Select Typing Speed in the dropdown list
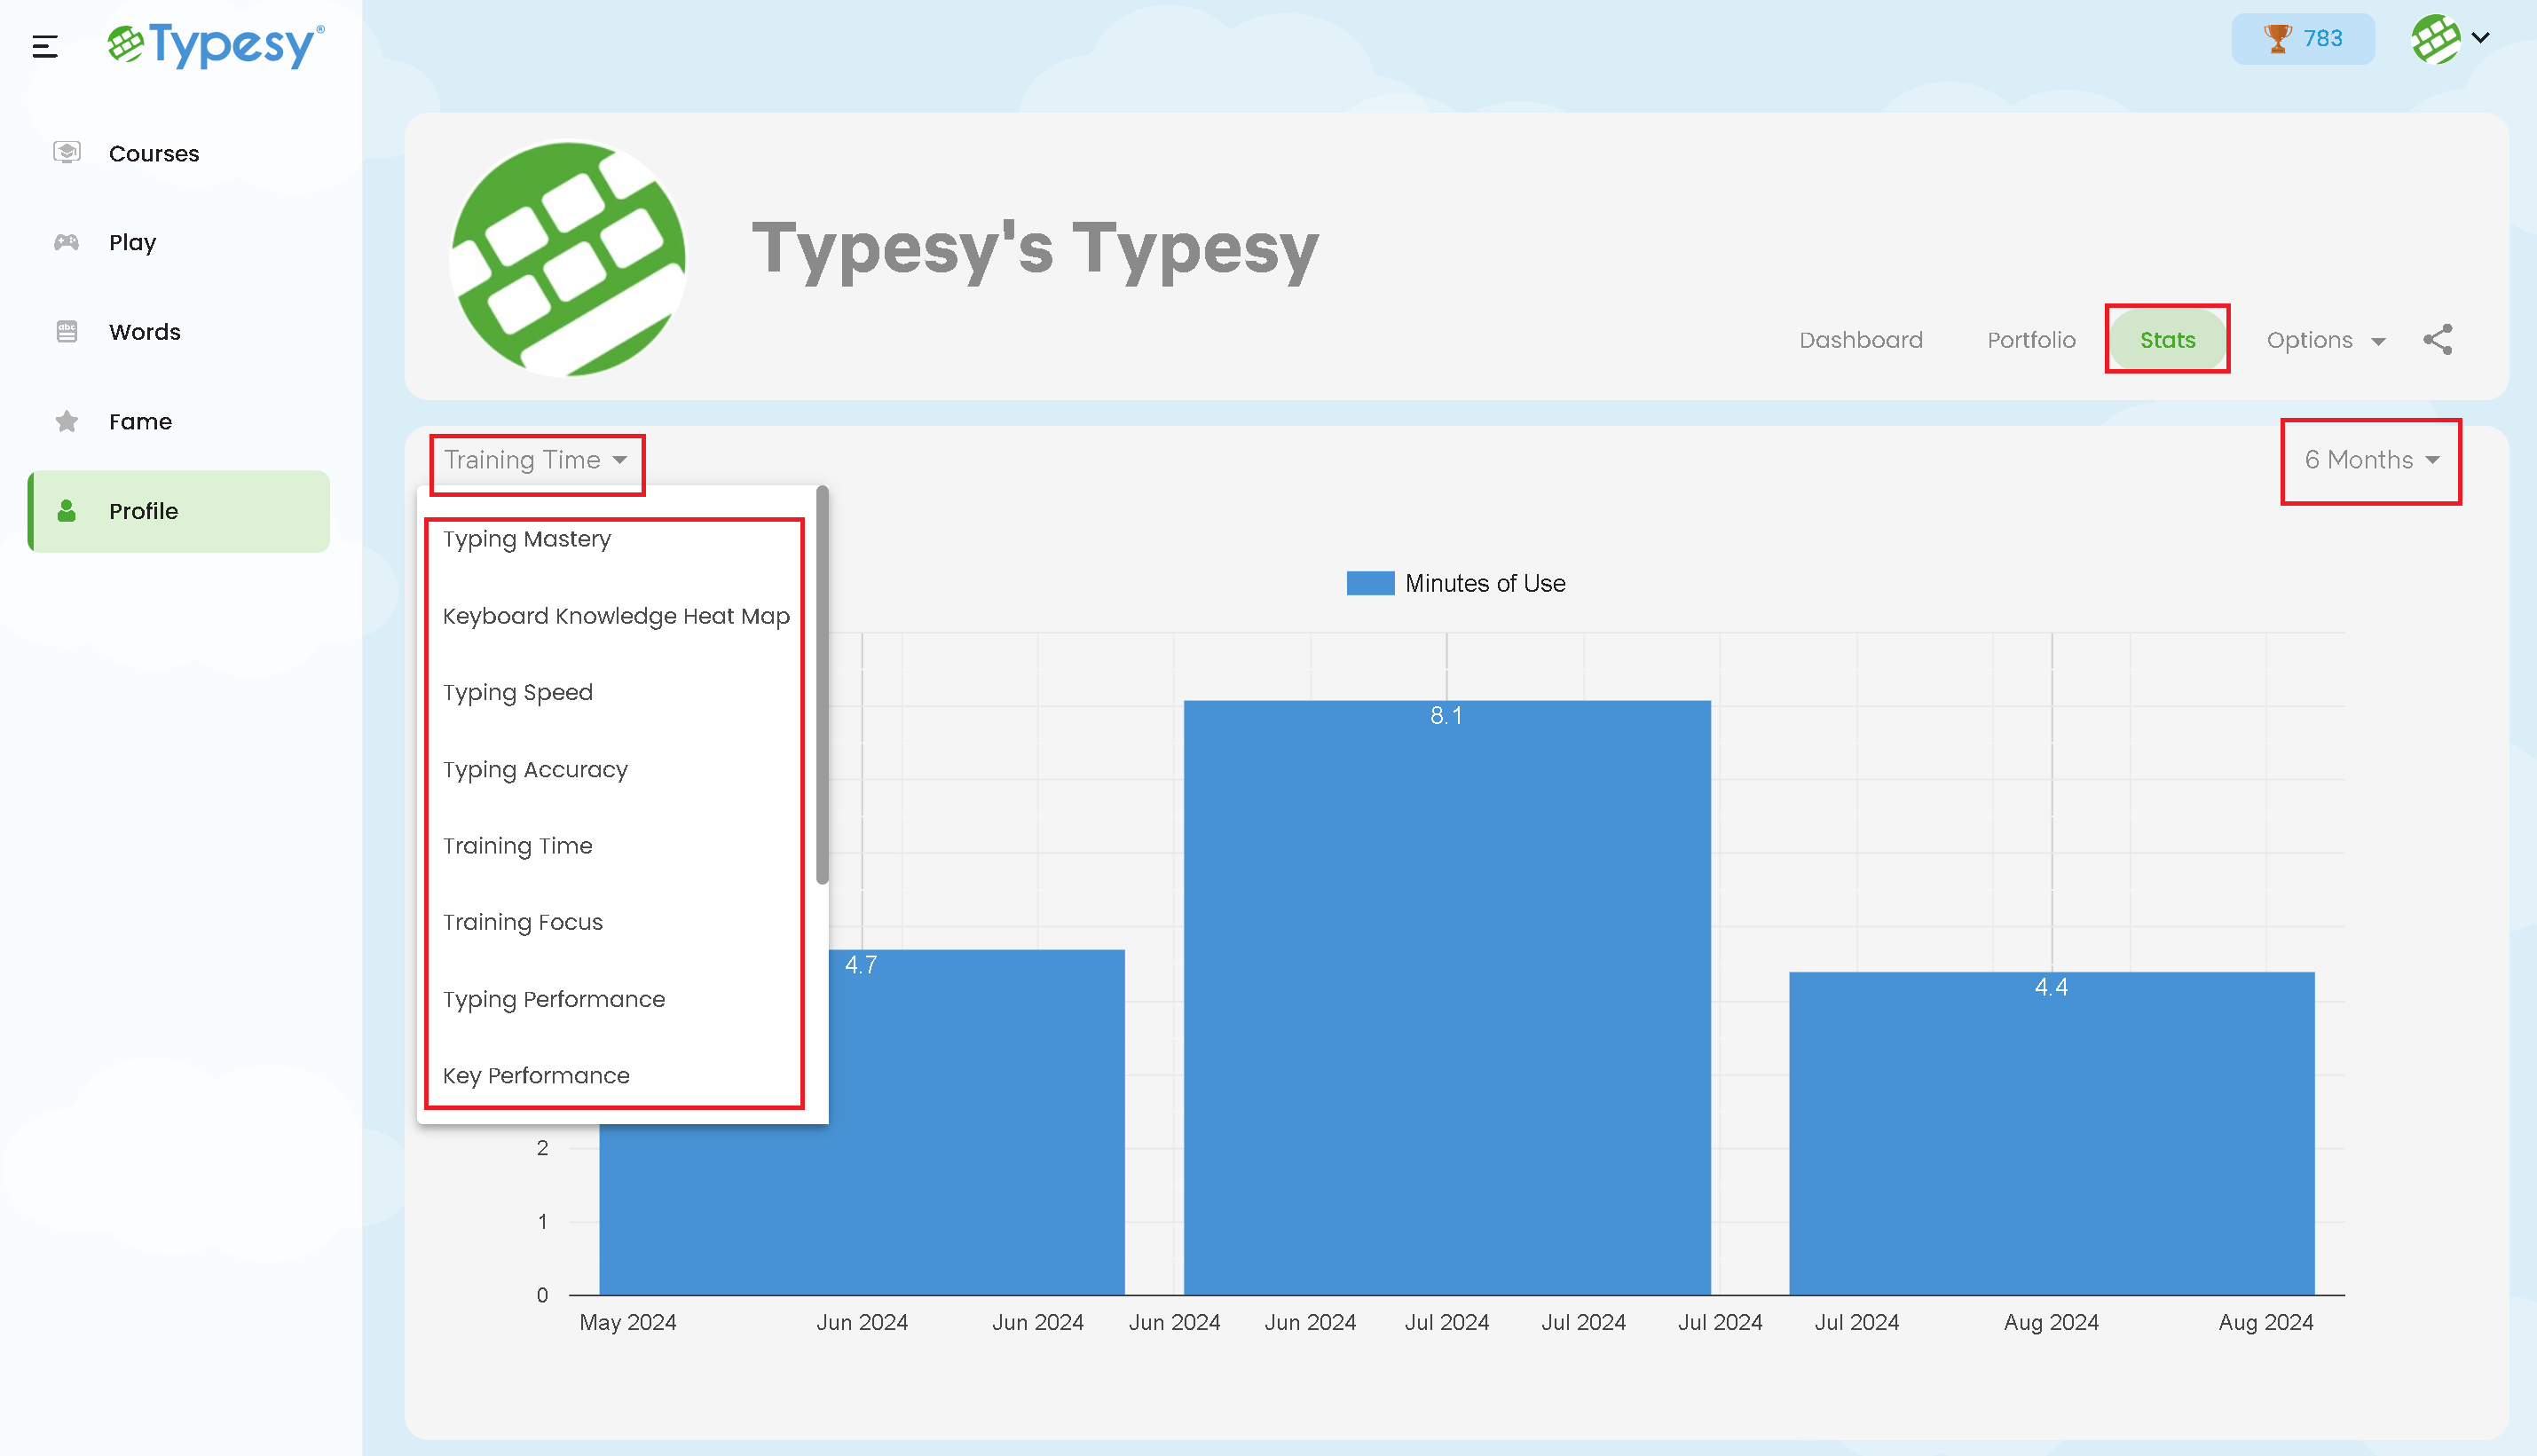Viewport: 2537px width, 1456px height. pyautogui.click(x=622, y=692)
